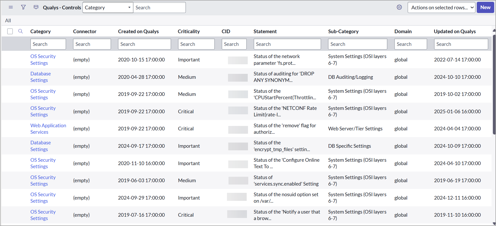Click the scrollbar down arrow
This screenshot has width=496, height=226.
click(494, 223)
